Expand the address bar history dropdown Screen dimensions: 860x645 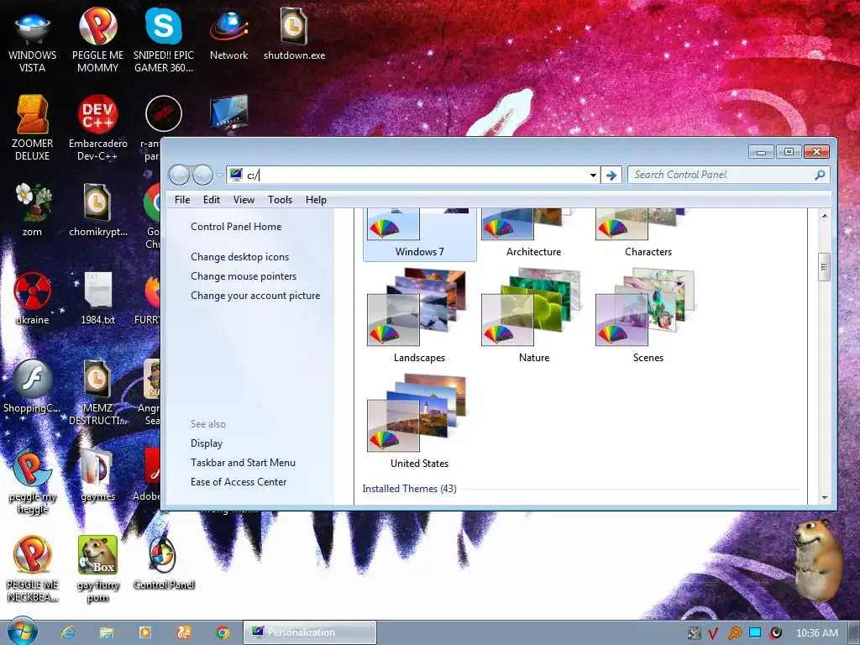pos(593,176)
